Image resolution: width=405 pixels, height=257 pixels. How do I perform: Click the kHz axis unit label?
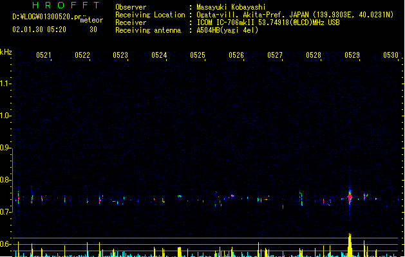[x=6, y=52]
